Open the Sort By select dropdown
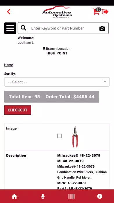Viewport: 114px width, 203px height. pyautogui.click(x=57, y=82)
